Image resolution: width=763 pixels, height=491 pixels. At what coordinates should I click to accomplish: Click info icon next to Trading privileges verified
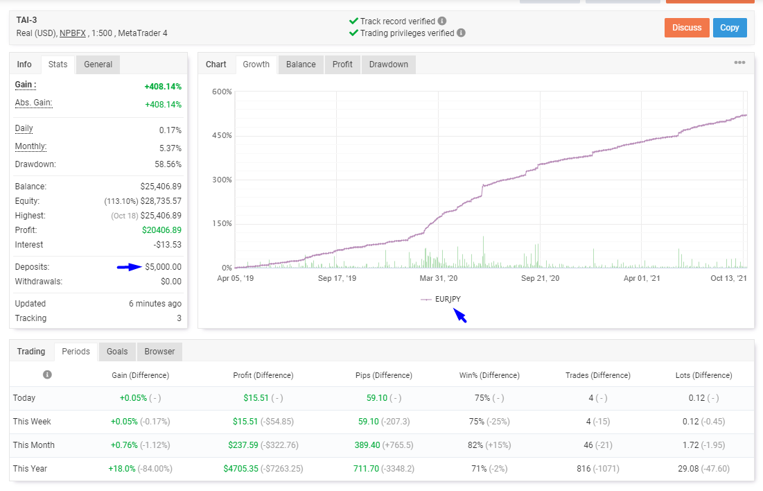[461, 33]
